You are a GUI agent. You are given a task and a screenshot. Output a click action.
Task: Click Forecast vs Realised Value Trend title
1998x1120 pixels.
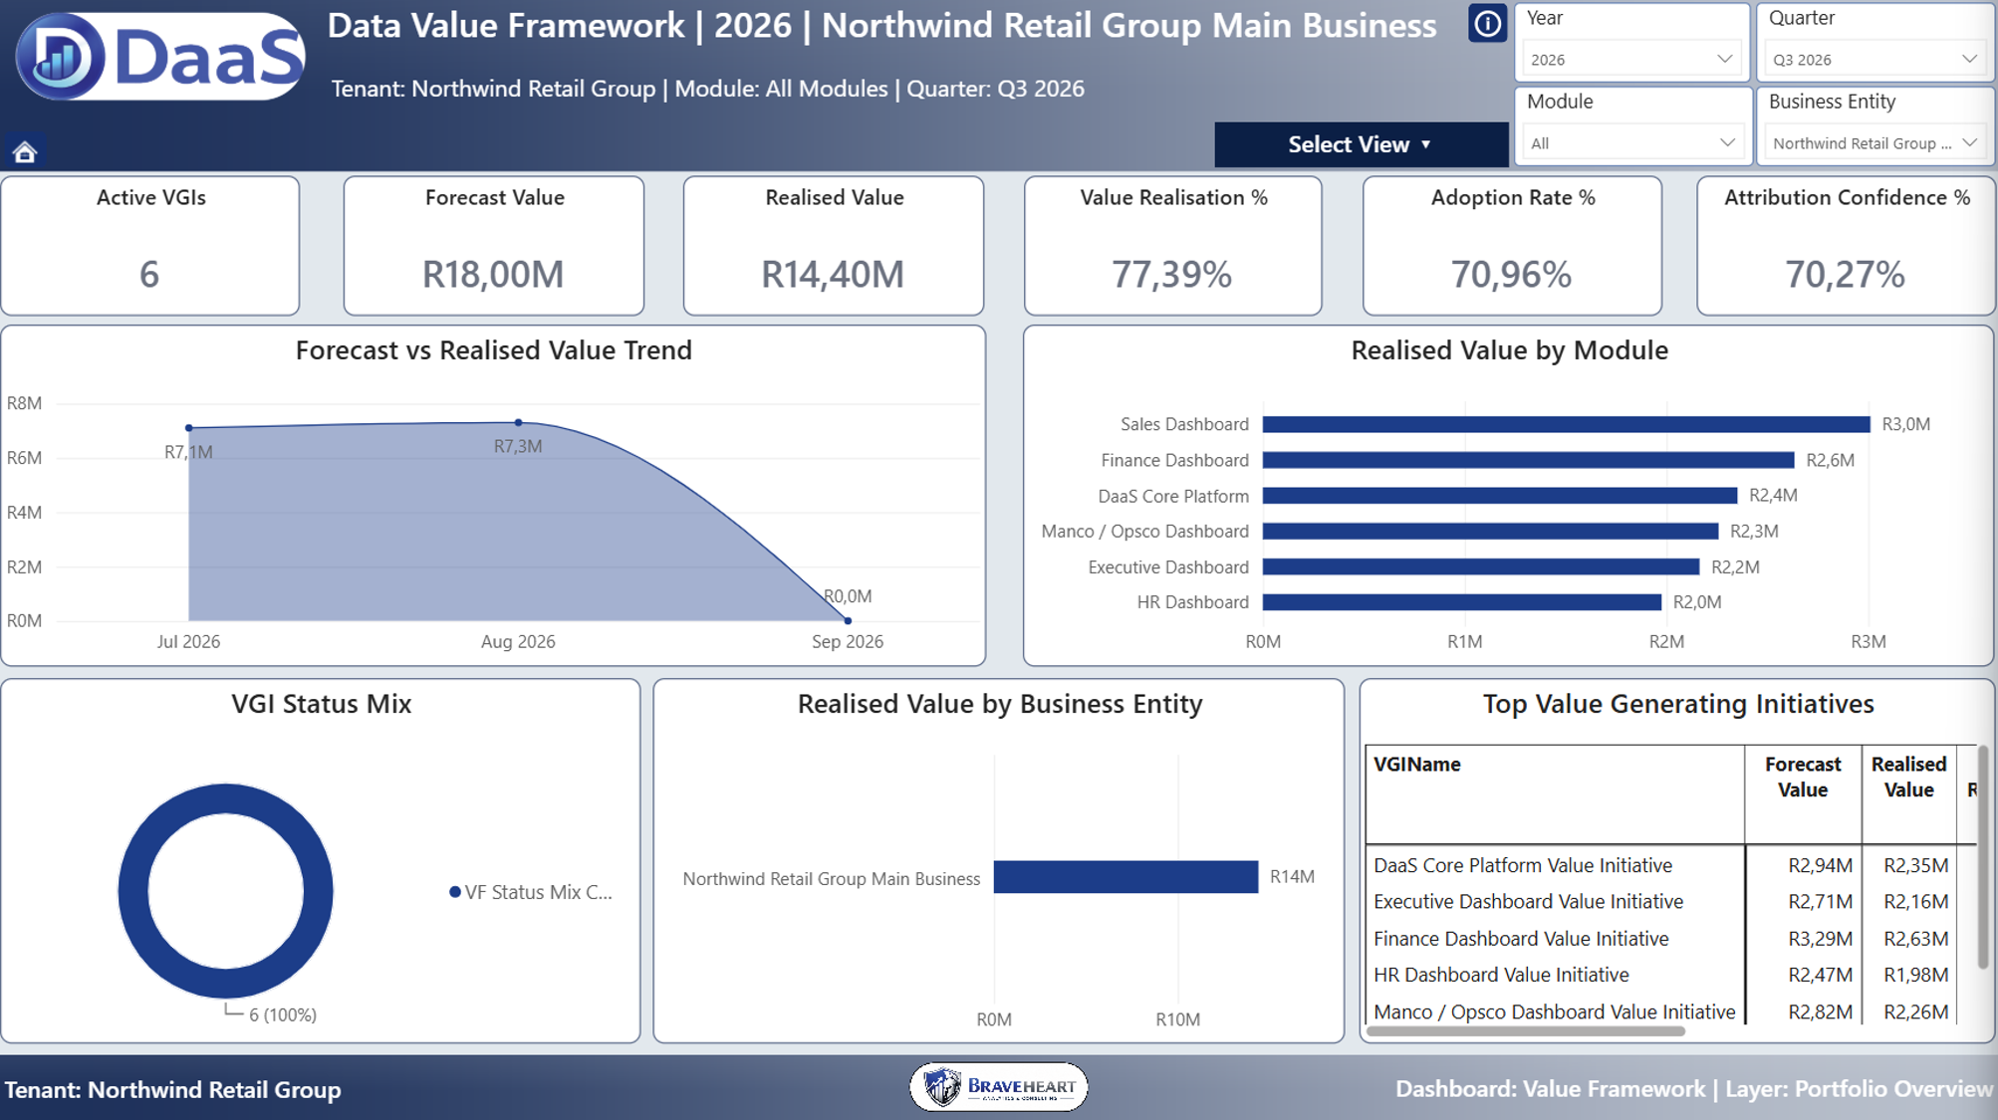click(x=494, y=350)
